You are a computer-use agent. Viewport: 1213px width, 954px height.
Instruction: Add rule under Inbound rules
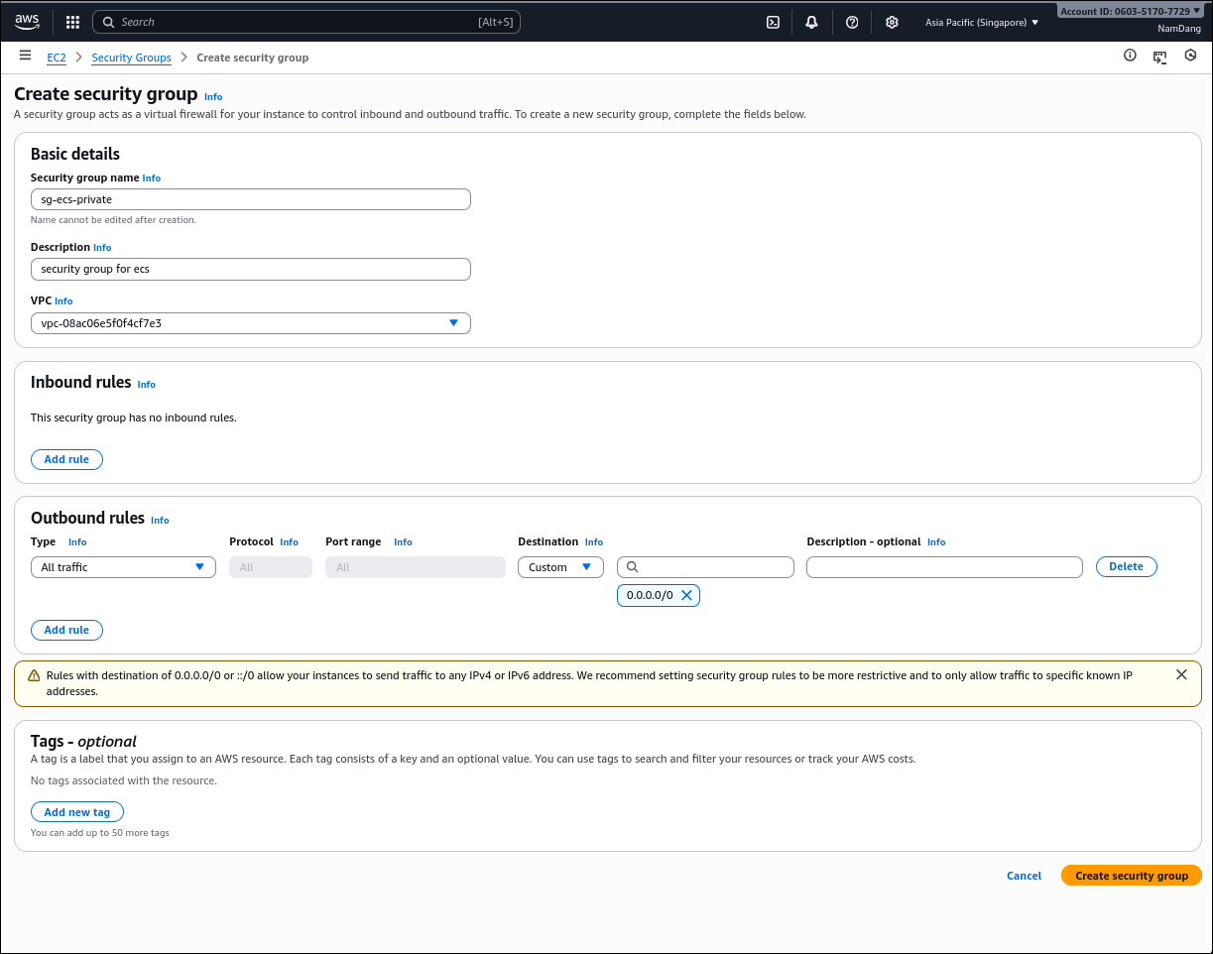click(x=66, y=459)
